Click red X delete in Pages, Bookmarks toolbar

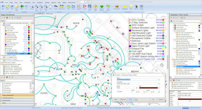pos(7,18)
